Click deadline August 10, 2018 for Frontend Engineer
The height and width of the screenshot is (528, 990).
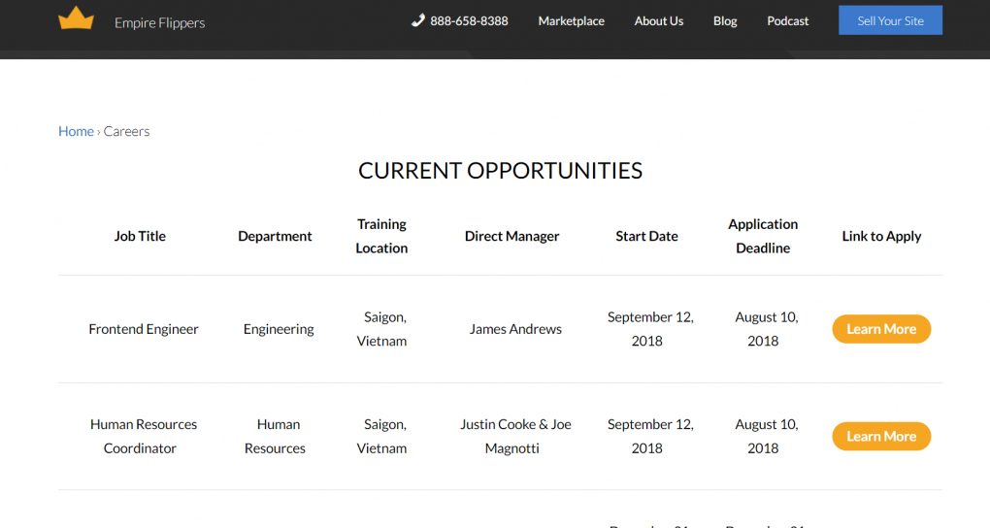[766, 329]
